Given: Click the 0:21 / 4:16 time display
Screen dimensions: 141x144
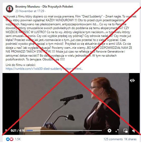Looking at the screenshot, I should [x=18, y=130].
